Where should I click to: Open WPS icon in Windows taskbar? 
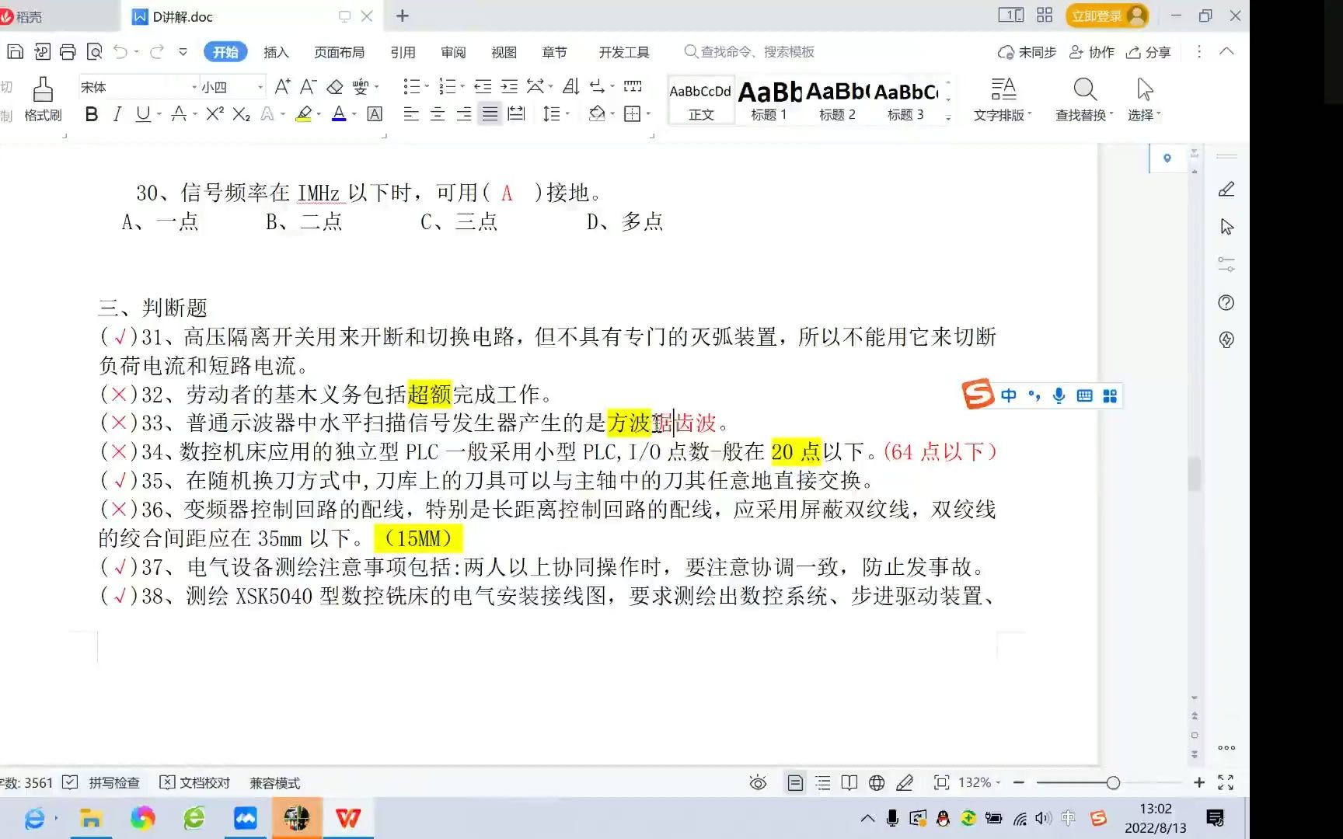coord(348,818)
